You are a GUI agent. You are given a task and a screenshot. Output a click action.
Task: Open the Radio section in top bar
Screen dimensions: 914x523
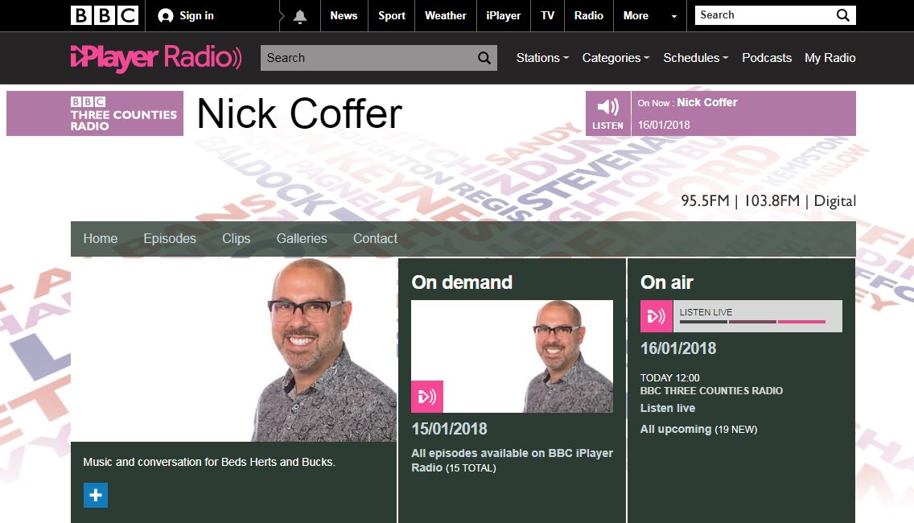coord(589,16)
